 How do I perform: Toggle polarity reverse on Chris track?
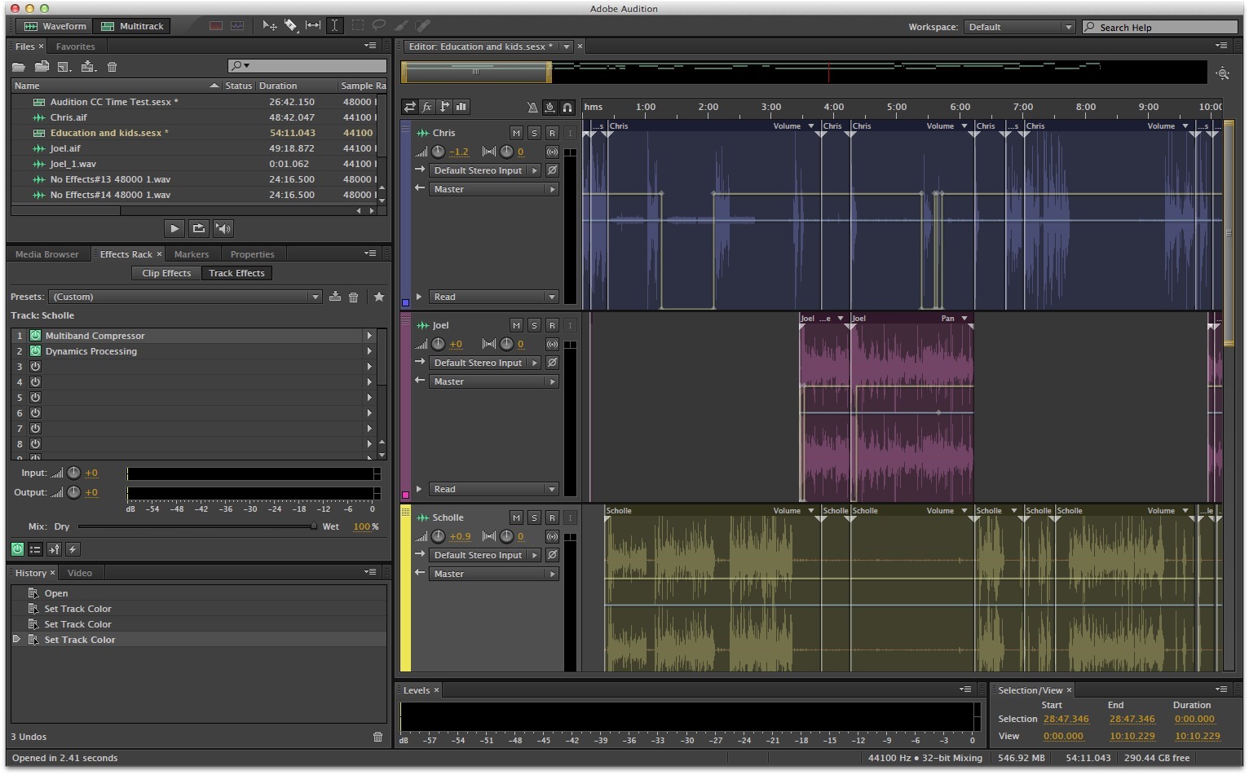pos(552,170)
